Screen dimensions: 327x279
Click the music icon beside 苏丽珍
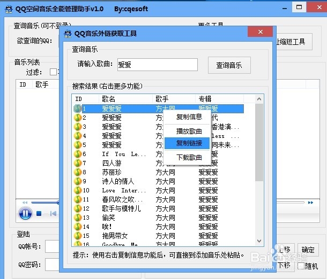tap(78, 172)
